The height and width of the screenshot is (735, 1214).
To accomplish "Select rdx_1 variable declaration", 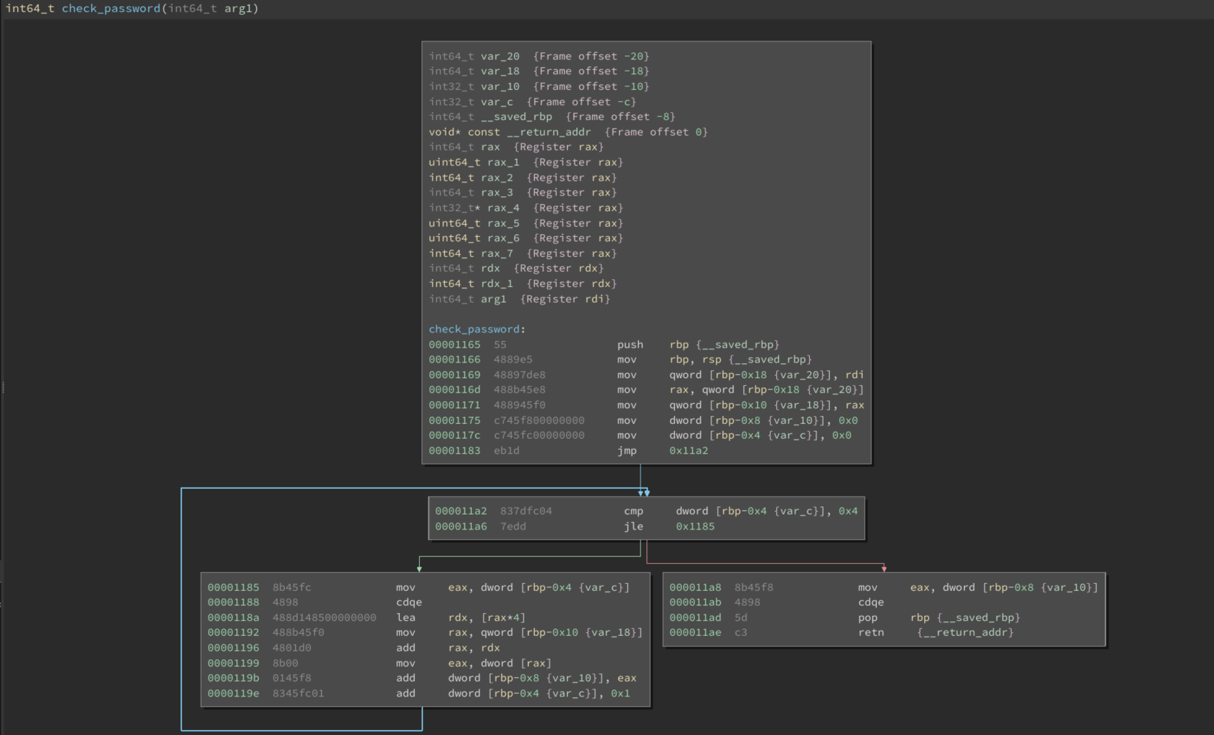I will click(x=496, y=284).
